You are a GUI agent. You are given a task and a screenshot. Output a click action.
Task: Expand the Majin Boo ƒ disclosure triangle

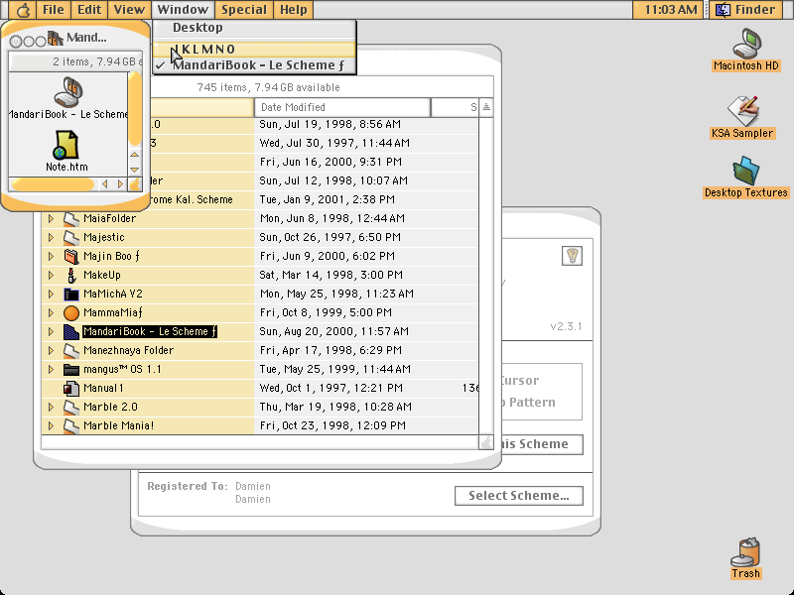52,256
